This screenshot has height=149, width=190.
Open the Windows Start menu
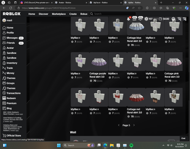coord(59,145)
